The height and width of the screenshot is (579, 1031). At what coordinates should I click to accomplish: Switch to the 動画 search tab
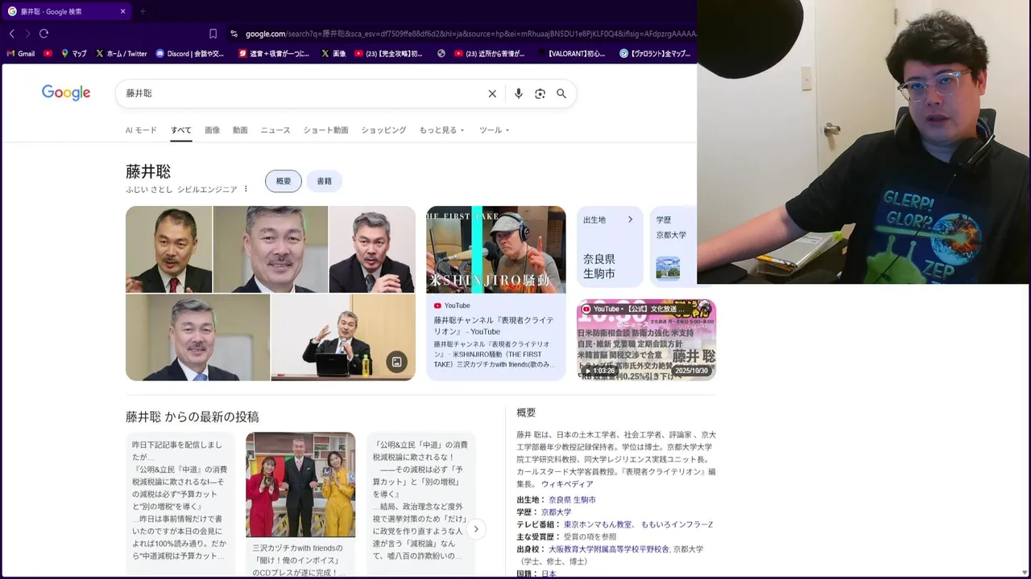(x=240, y=130)
